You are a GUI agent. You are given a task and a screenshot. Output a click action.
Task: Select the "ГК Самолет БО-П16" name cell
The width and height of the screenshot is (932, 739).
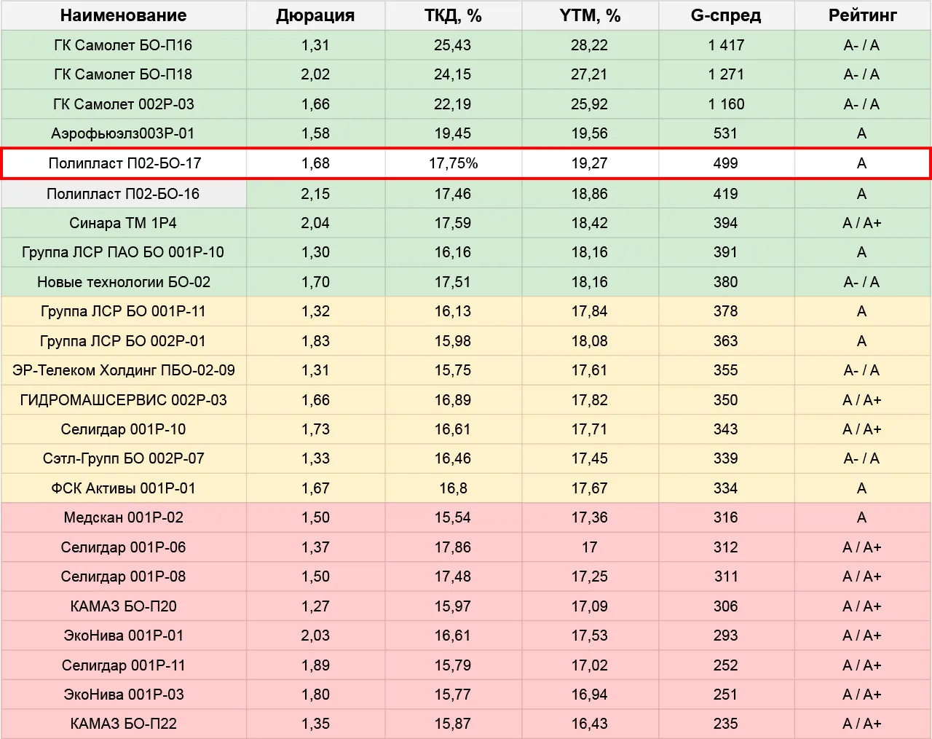tap(123, 45)
